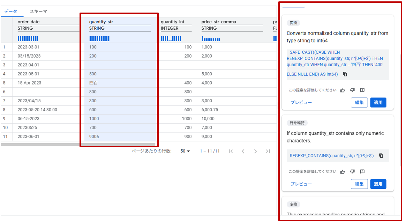
Task: Click 適用 on the 行を維持 card
Action: pos(378,184)
